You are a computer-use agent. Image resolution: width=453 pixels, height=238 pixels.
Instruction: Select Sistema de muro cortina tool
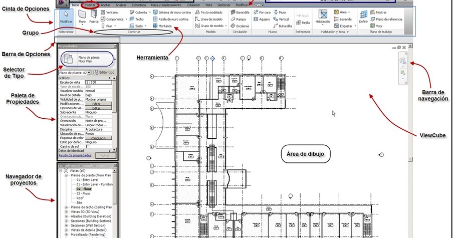[172, 13]
